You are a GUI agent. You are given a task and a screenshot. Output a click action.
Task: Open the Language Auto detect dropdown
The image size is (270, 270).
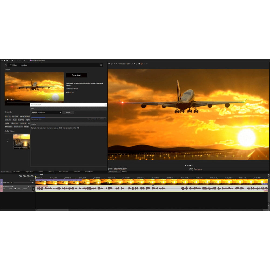click(x=60, y=113)
